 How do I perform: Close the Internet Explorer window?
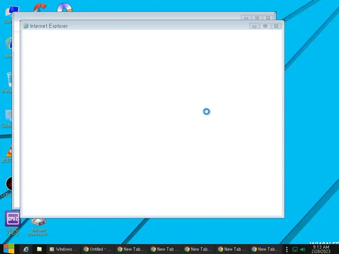(276, 26)
